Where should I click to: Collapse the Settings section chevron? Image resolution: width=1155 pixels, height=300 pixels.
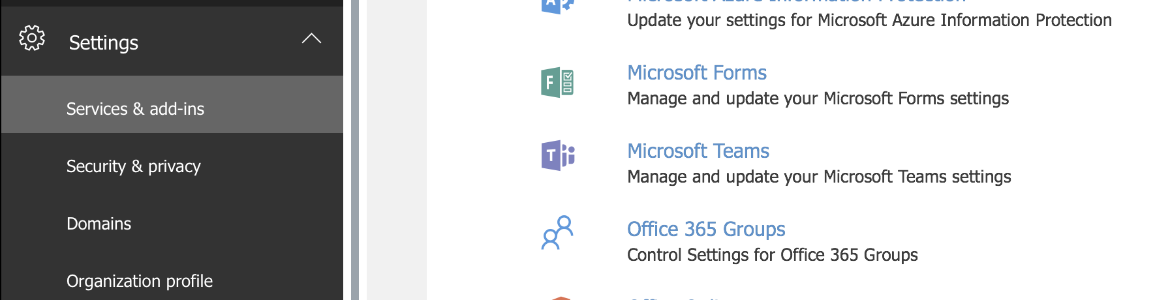pos(311,38)
